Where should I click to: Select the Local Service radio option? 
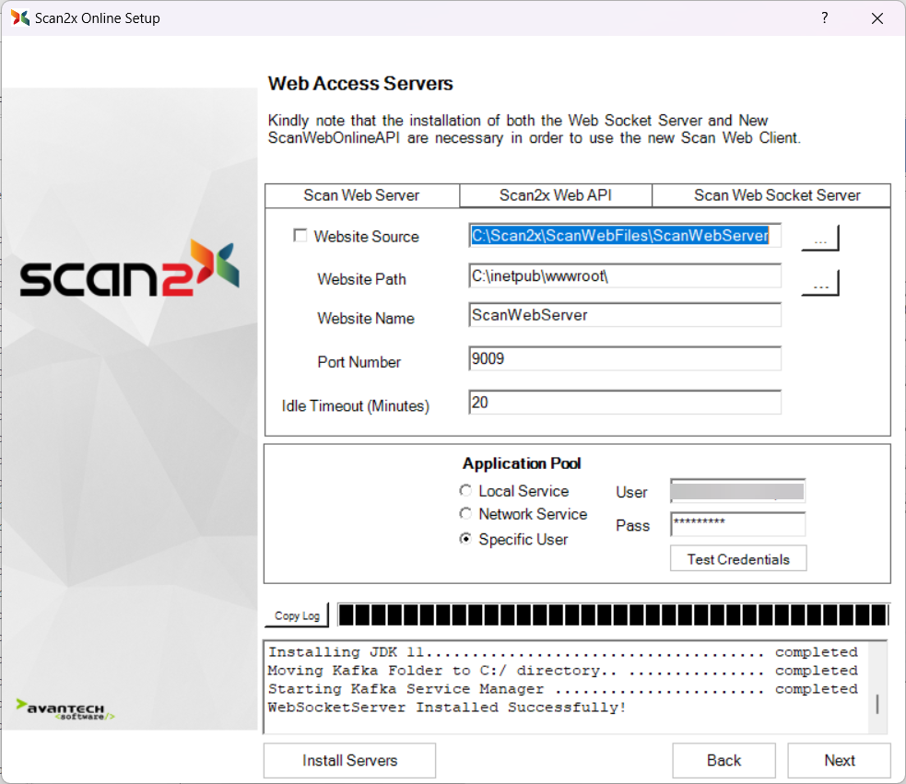465,491
